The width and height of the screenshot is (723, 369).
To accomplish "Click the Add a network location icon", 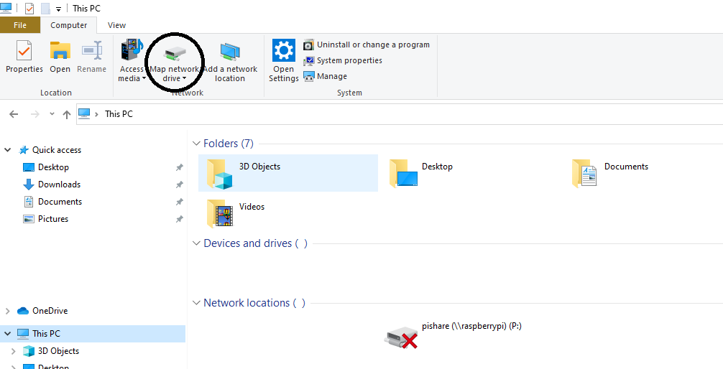I will (x=230, y=52).
